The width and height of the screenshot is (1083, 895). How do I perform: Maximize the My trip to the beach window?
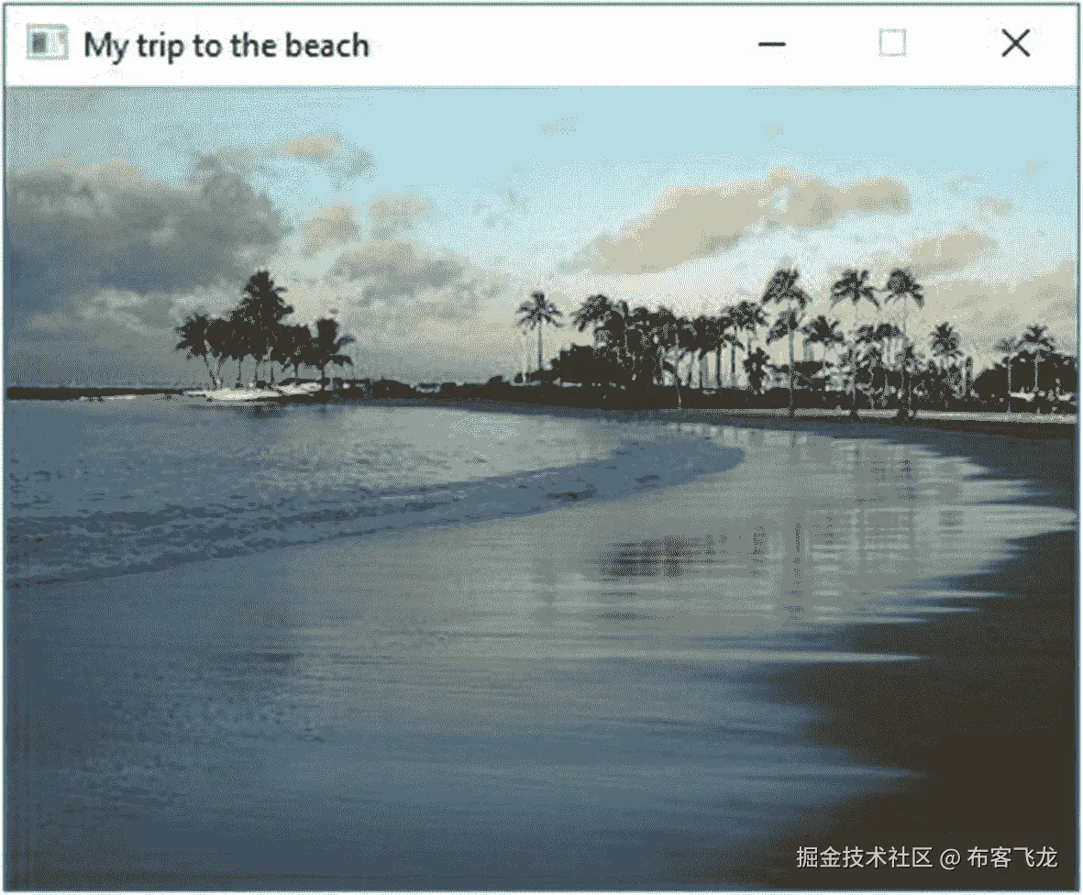pyautogui.click(x=892, y=43)
